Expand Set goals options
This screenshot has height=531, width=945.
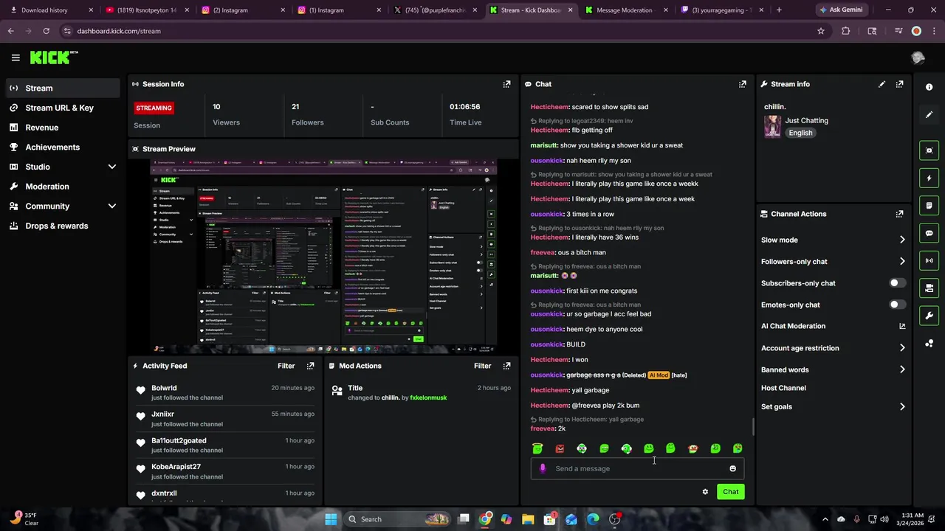[902, 406]
